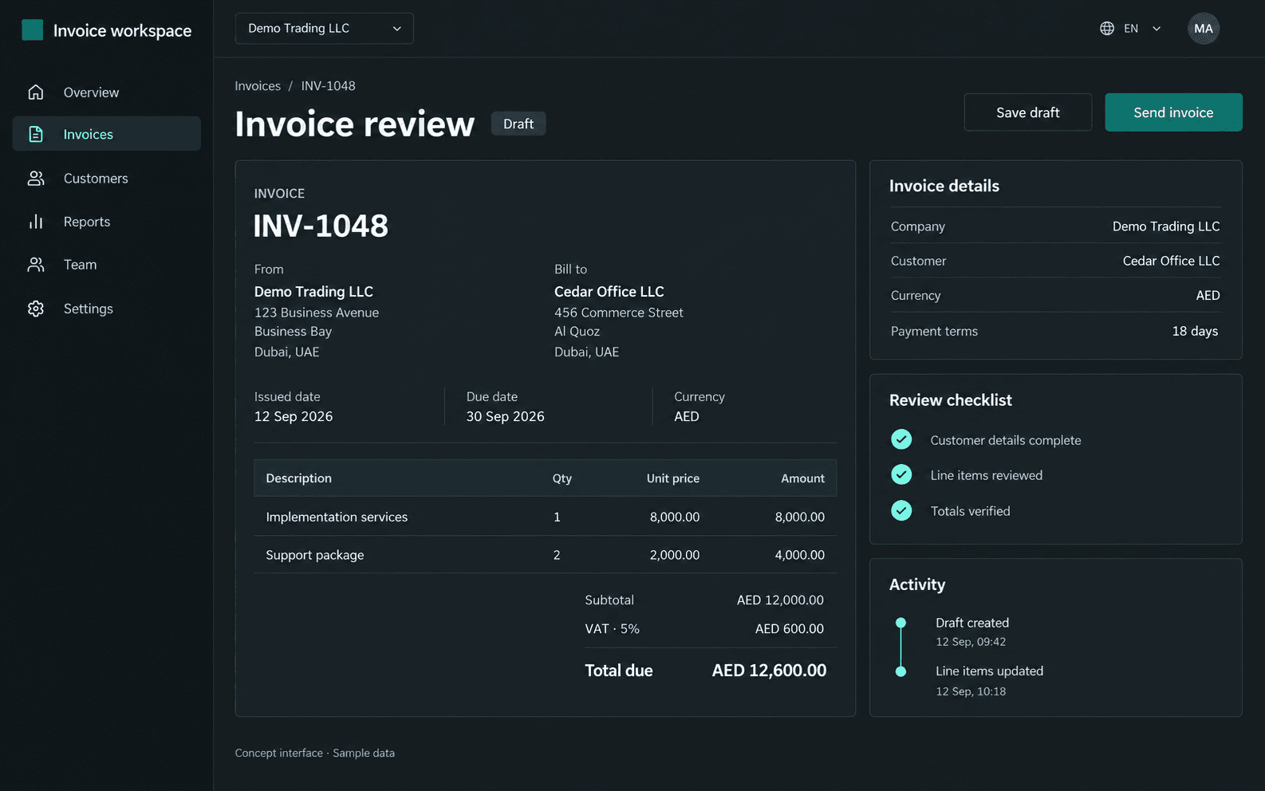Click the Invoice workspace logo square
This screenshot has height=791, width=1265.
33,30
